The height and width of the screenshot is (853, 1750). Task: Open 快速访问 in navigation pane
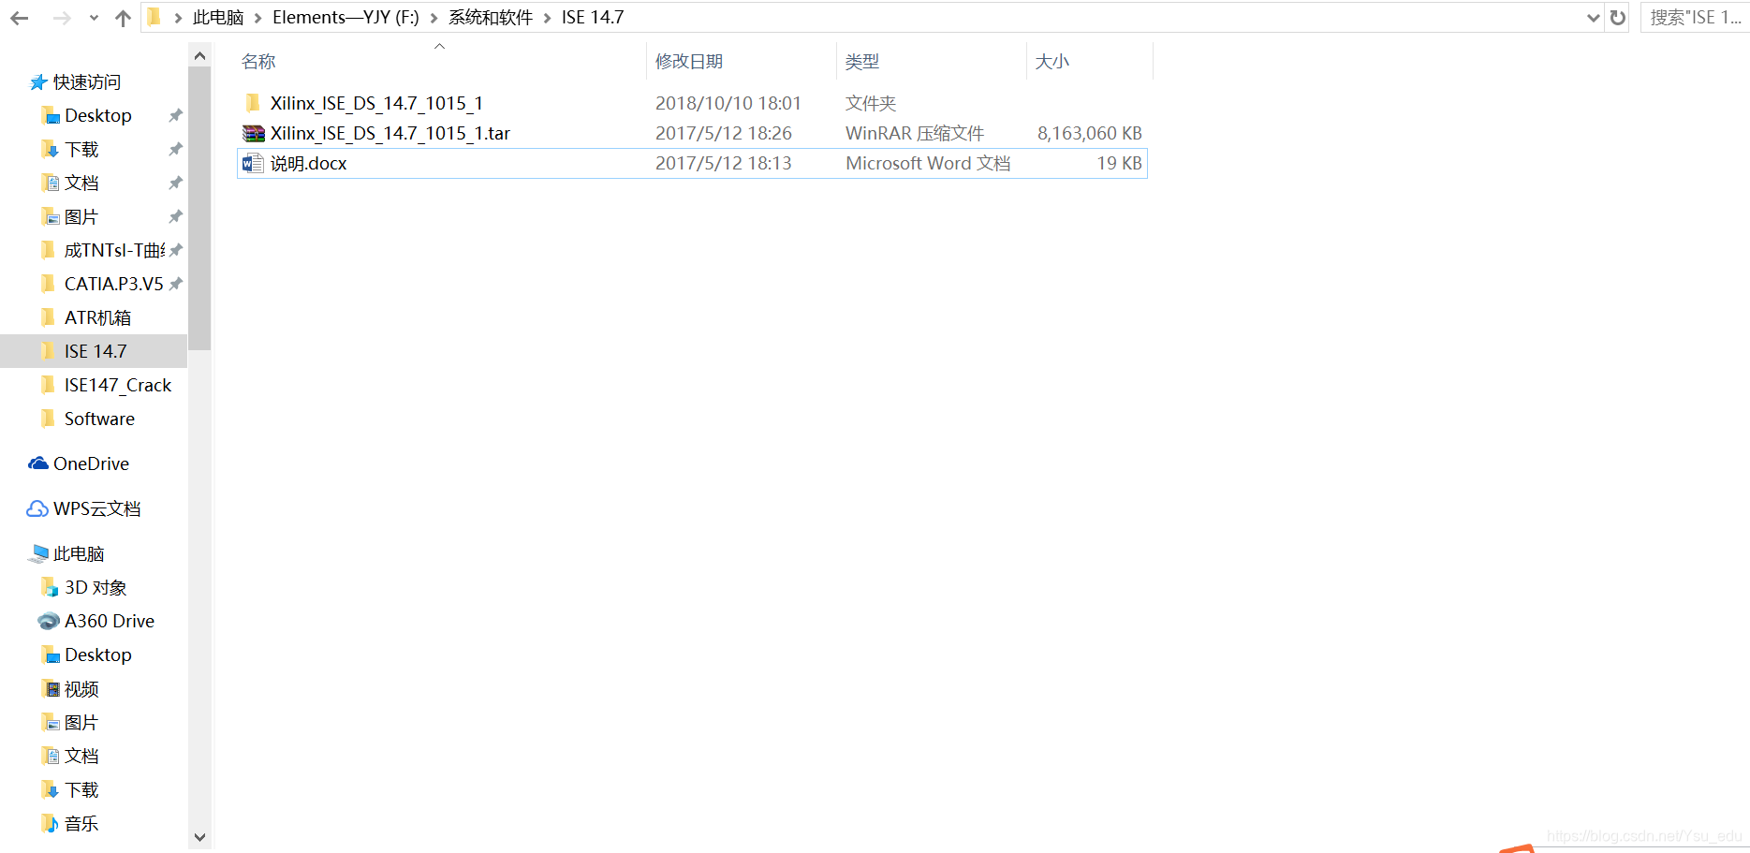pos(87,82)
